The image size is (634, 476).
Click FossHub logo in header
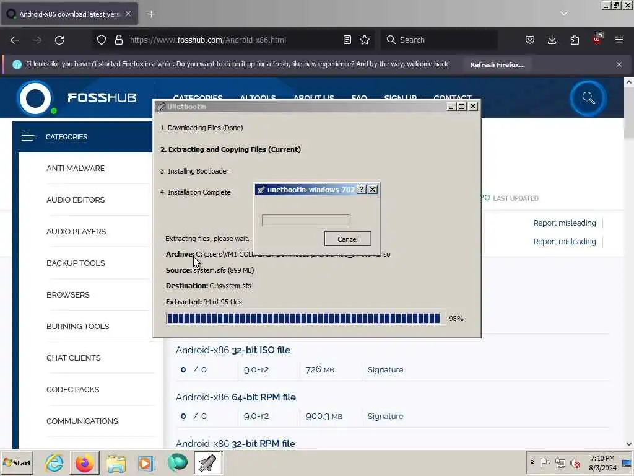(x=77, y=98)
